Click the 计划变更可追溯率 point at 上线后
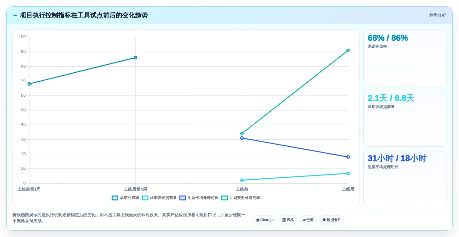The width and height of the screenshot is (459, 237). coord(348,50)
